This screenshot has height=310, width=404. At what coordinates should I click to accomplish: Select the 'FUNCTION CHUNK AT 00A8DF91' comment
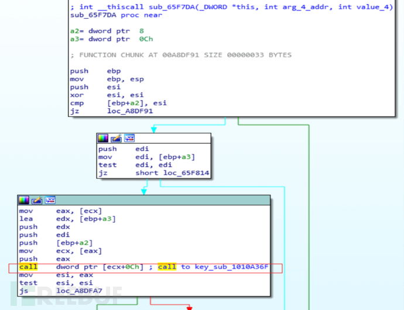[x=181, y=55]
